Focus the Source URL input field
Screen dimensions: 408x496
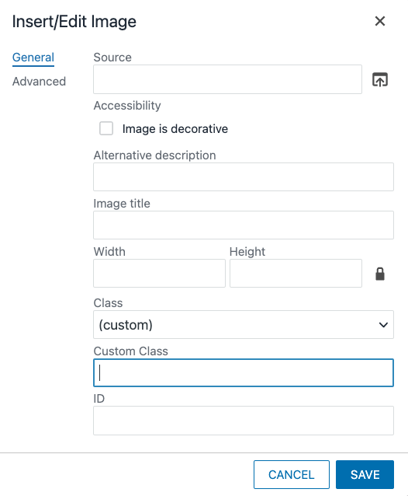(x=227, y=79)
